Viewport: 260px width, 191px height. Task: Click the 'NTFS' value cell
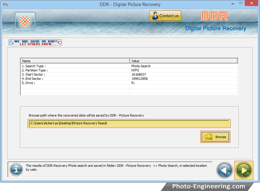click(x=135, y=70)
